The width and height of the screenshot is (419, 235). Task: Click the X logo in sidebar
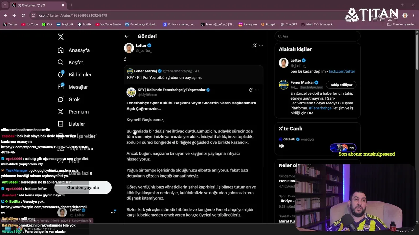(x=61, y=37)
